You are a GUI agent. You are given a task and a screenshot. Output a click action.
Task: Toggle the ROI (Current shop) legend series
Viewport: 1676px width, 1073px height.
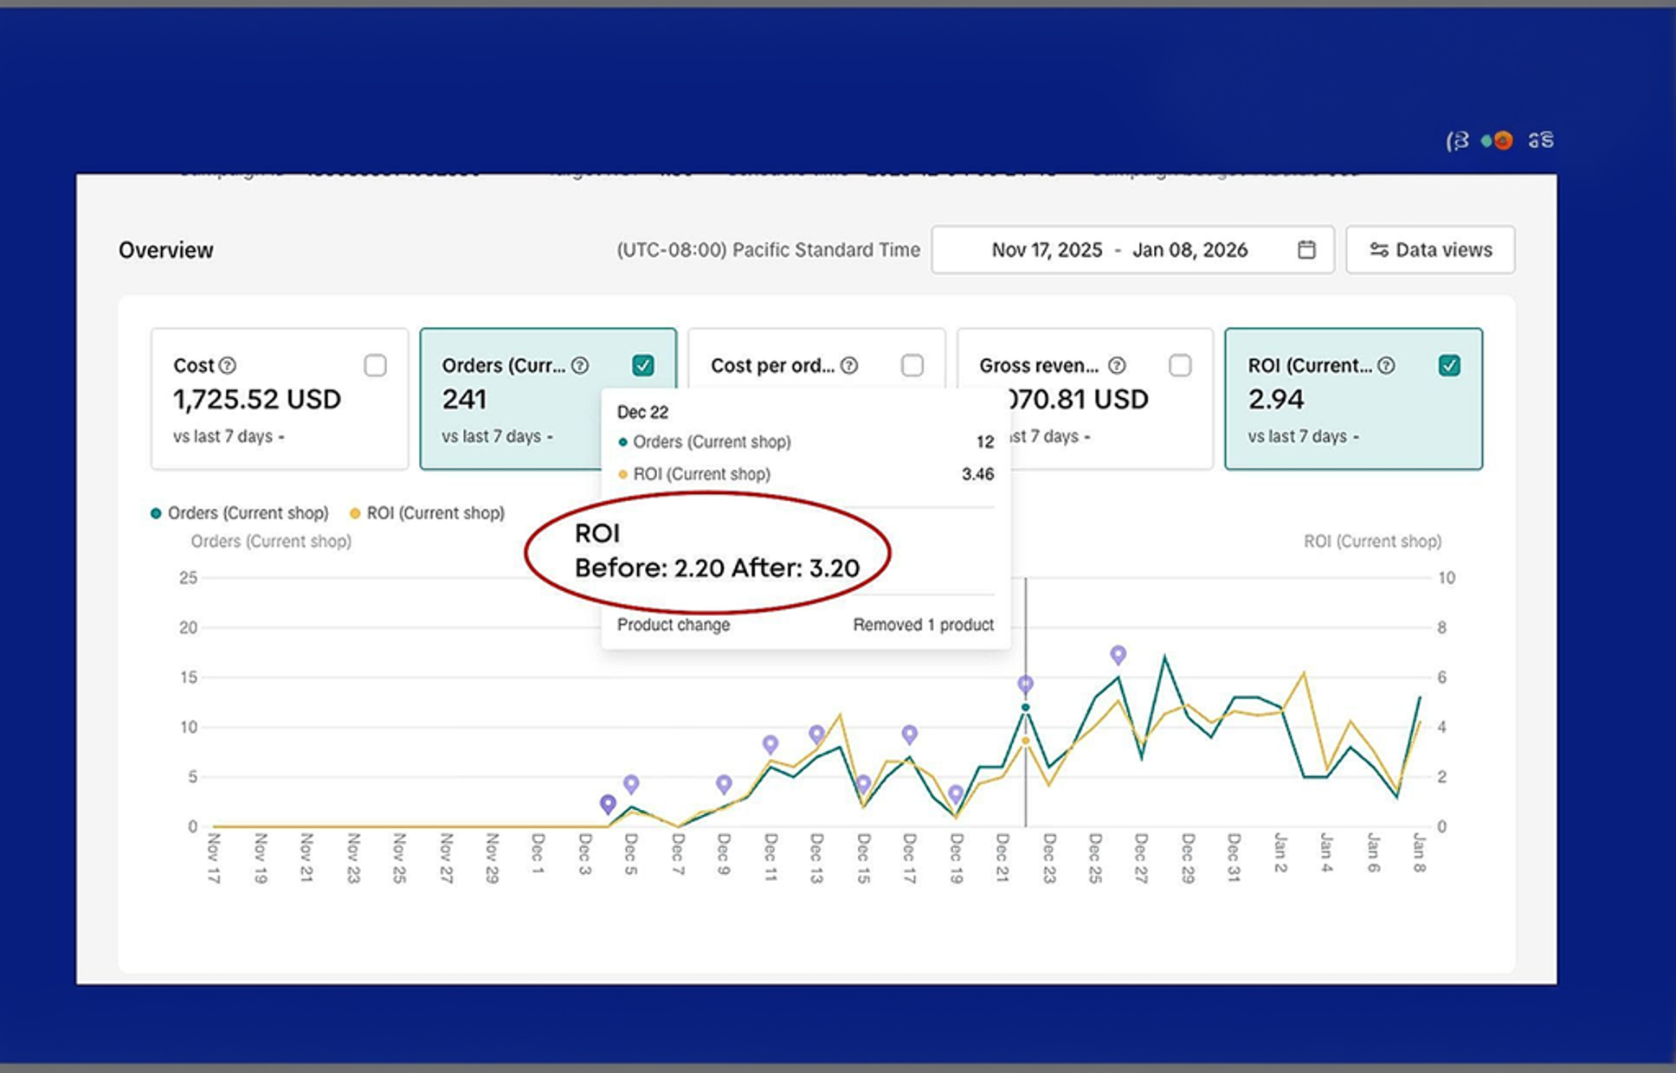pos(427,513)
